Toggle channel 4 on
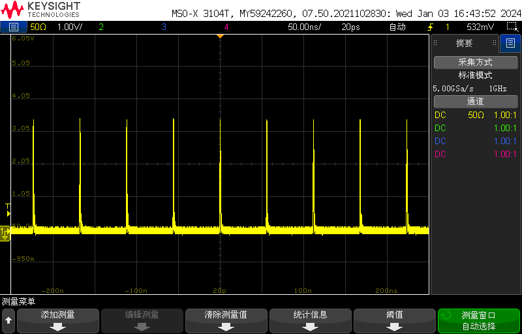522x334 pixels. pyautogui.click(x=226, y=27)
